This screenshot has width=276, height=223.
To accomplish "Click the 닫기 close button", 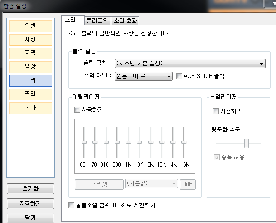I will [x=30, y=218].
